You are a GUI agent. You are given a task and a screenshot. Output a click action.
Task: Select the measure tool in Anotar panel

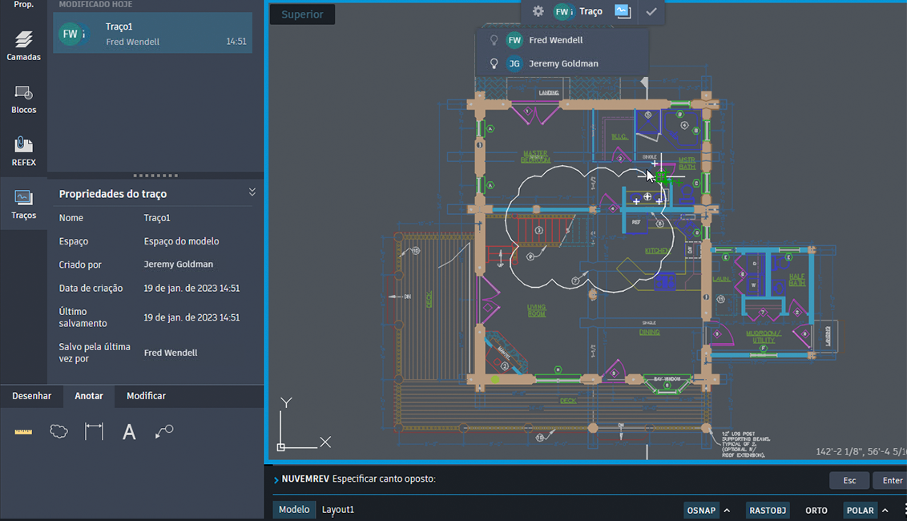[x=23, y=431]
